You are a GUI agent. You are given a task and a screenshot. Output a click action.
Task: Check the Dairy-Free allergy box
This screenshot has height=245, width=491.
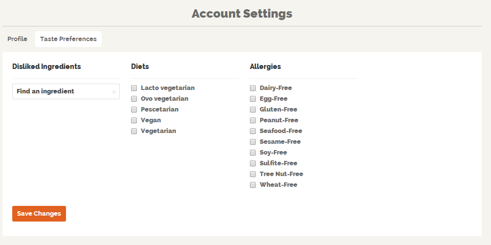click(x=253, y=88)
